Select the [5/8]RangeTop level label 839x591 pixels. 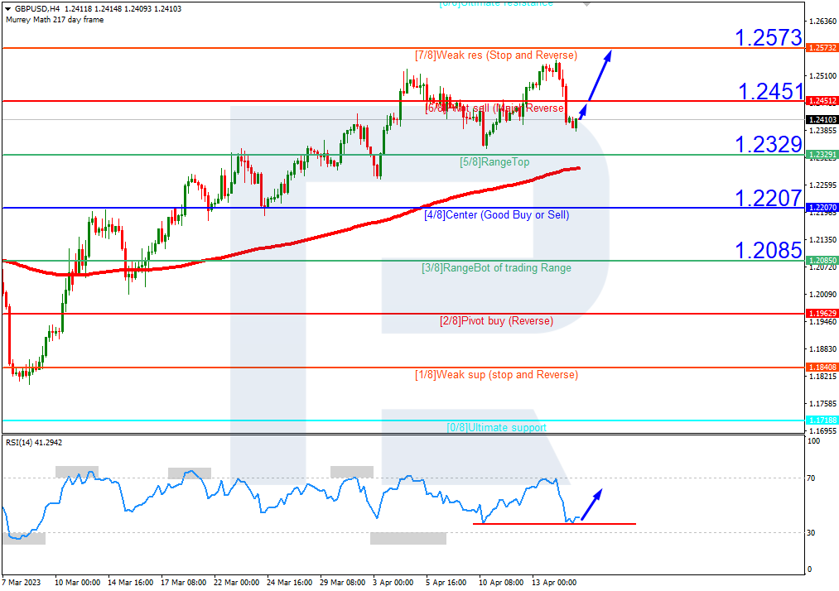(x=494, y=162)
